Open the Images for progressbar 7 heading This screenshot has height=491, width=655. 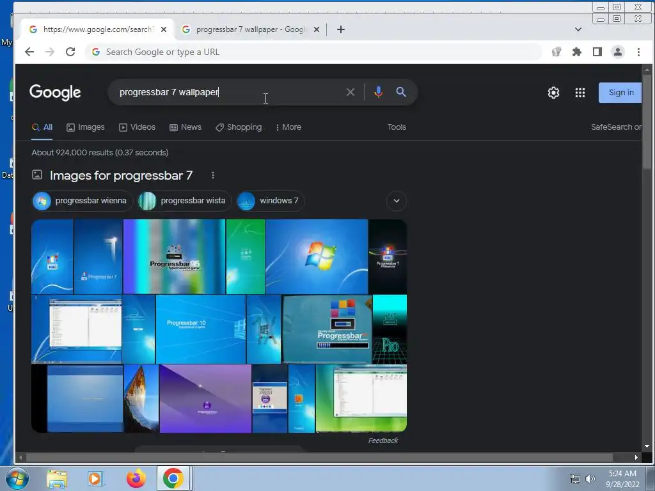(121, 175)
